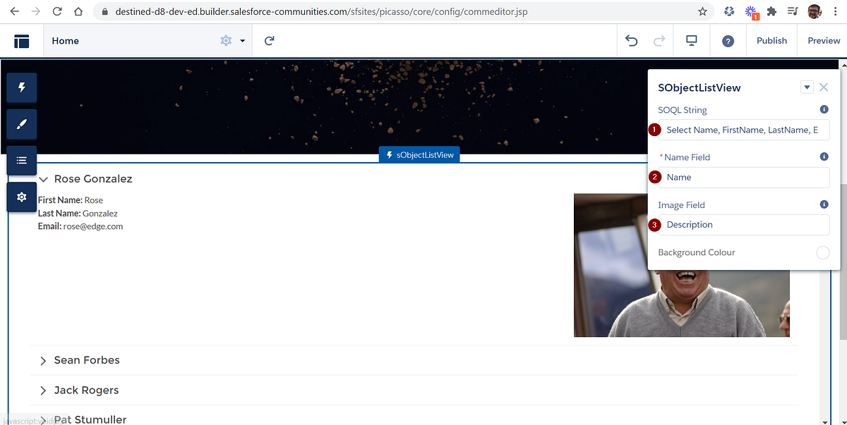Collapse the Rose Gonzalez section
Image resolution: width=847 pixels, height=425 pixels.
pyautogui.click(x=44, y=179)
